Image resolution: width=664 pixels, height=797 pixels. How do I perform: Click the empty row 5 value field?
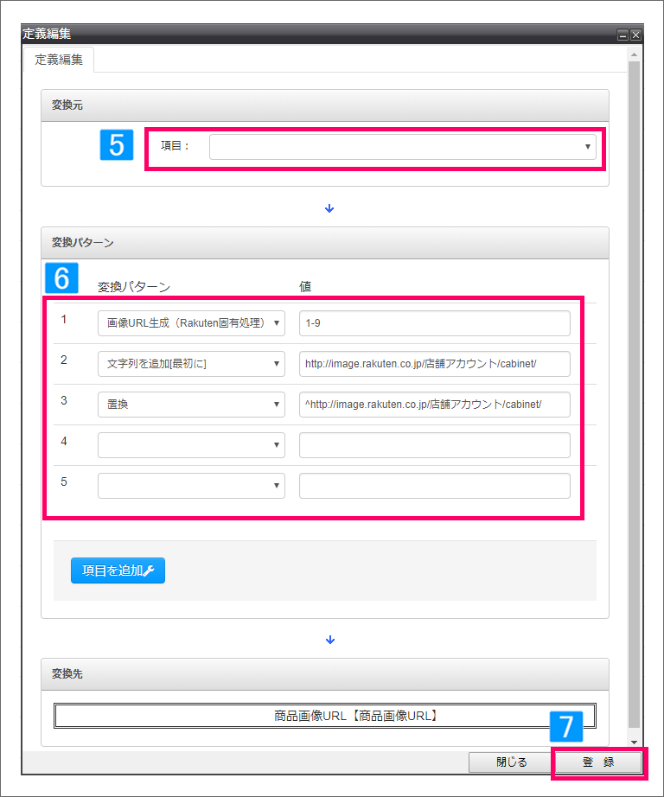(x=435, y=486)
